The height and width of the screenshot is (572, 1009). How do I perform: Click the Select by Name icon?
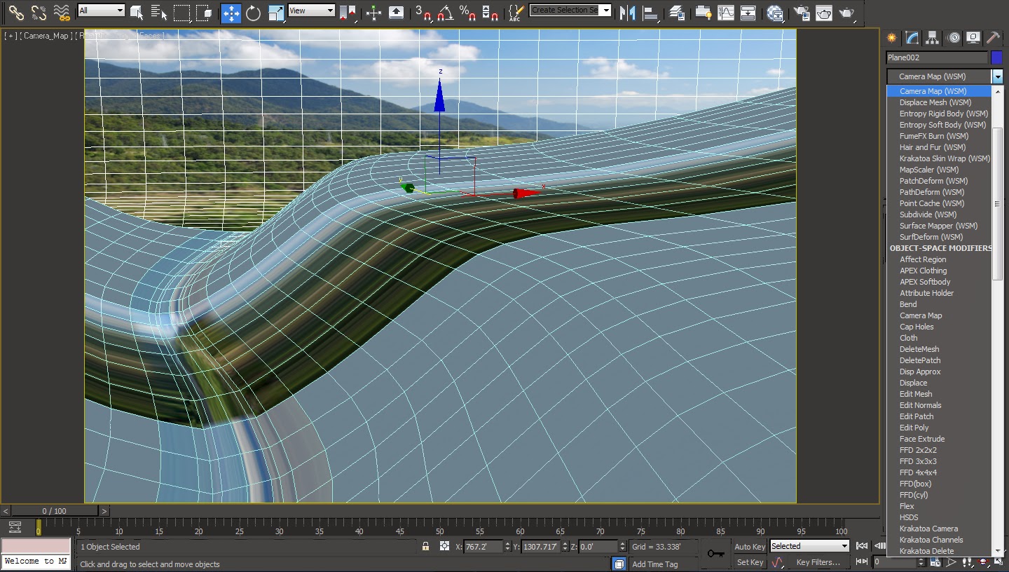(159, 13)
